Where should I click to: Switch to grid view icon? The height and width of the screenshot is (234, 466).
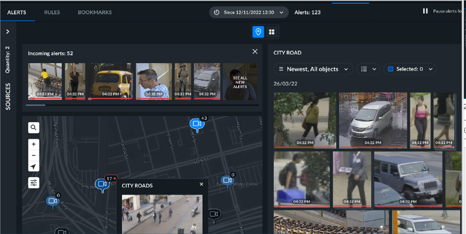272,32
